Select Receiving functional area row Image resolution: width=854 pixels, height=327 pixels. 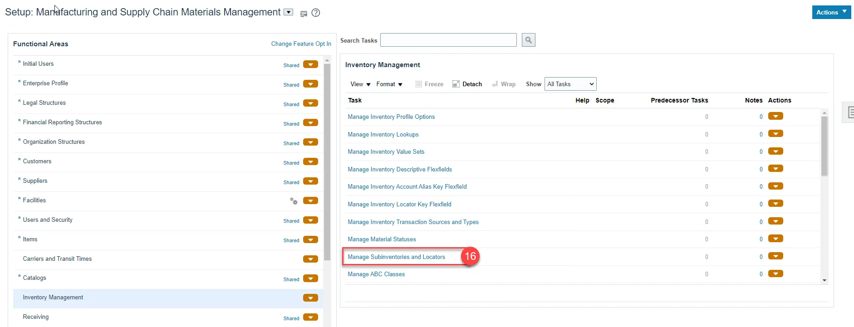click(36, 317)
